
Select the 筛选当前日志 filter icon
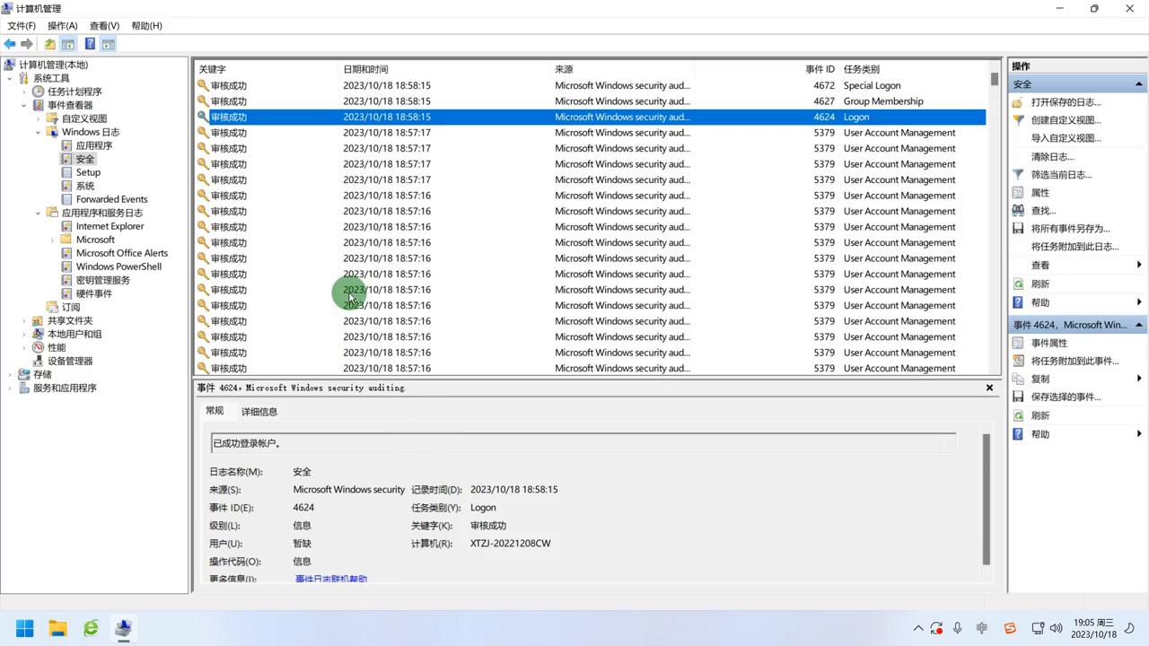pyautogui.click(x=1018, y=174)
